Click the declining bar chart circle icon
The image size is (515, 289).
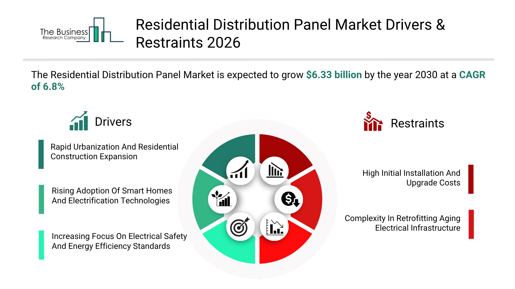tap(274, 171)
